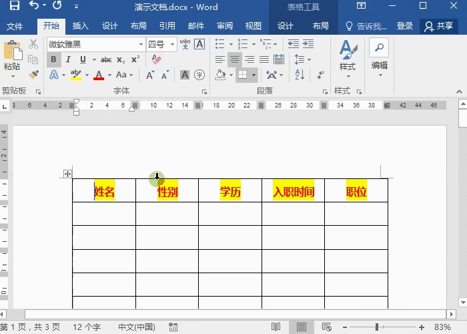467x334 pixels.
Task: Apply character shading (gray A) icon
Action: (x=185, y=75)
